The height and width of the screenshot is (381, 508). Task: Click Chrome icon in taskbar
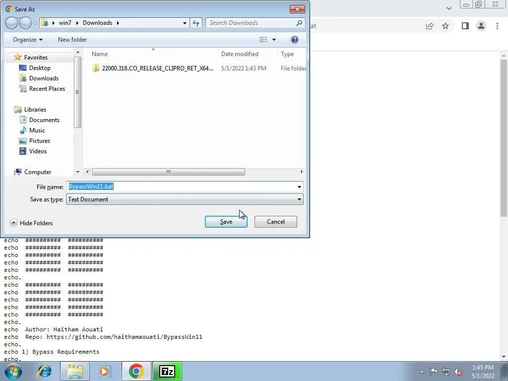136,371
